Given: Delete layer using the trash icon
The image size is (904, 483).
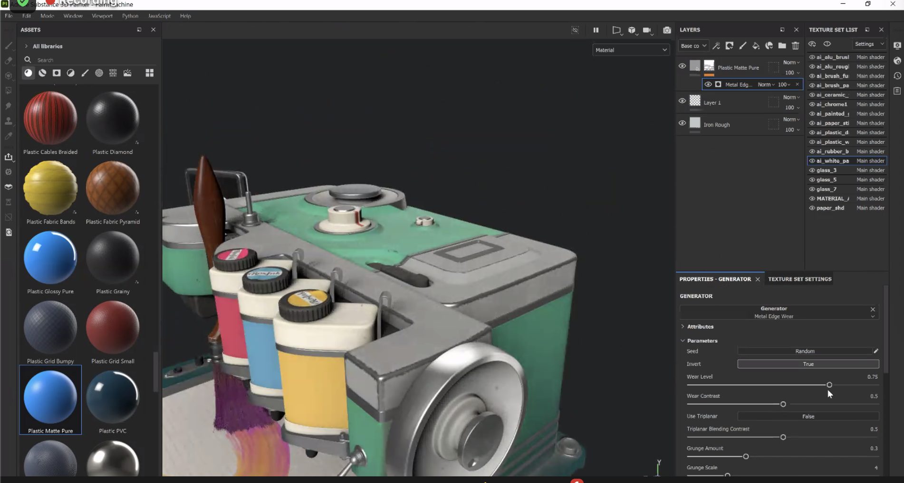Looking at the screenshot, I should coord(795,46).
